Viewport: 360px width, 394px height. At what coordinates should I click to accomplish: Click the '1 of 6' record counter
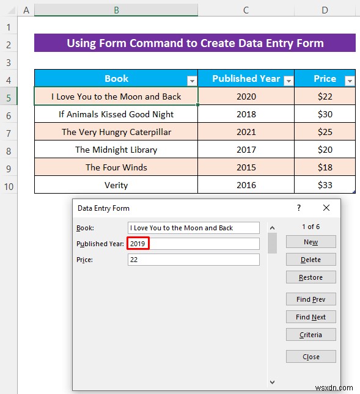tap(310, 227)
